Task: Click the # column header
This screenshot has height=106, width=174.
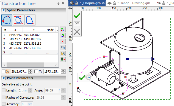Action: tap(5, 30)
